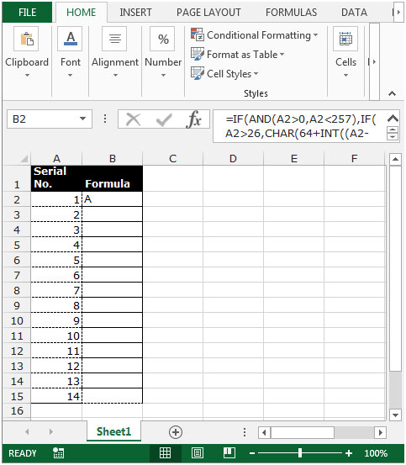
Task: Click vertical scrollbar down arrow
Action: coord(395,415)
